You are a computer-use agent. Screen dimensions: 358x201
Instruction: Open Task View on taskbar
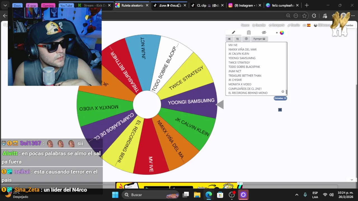click(x=186, y=195)
